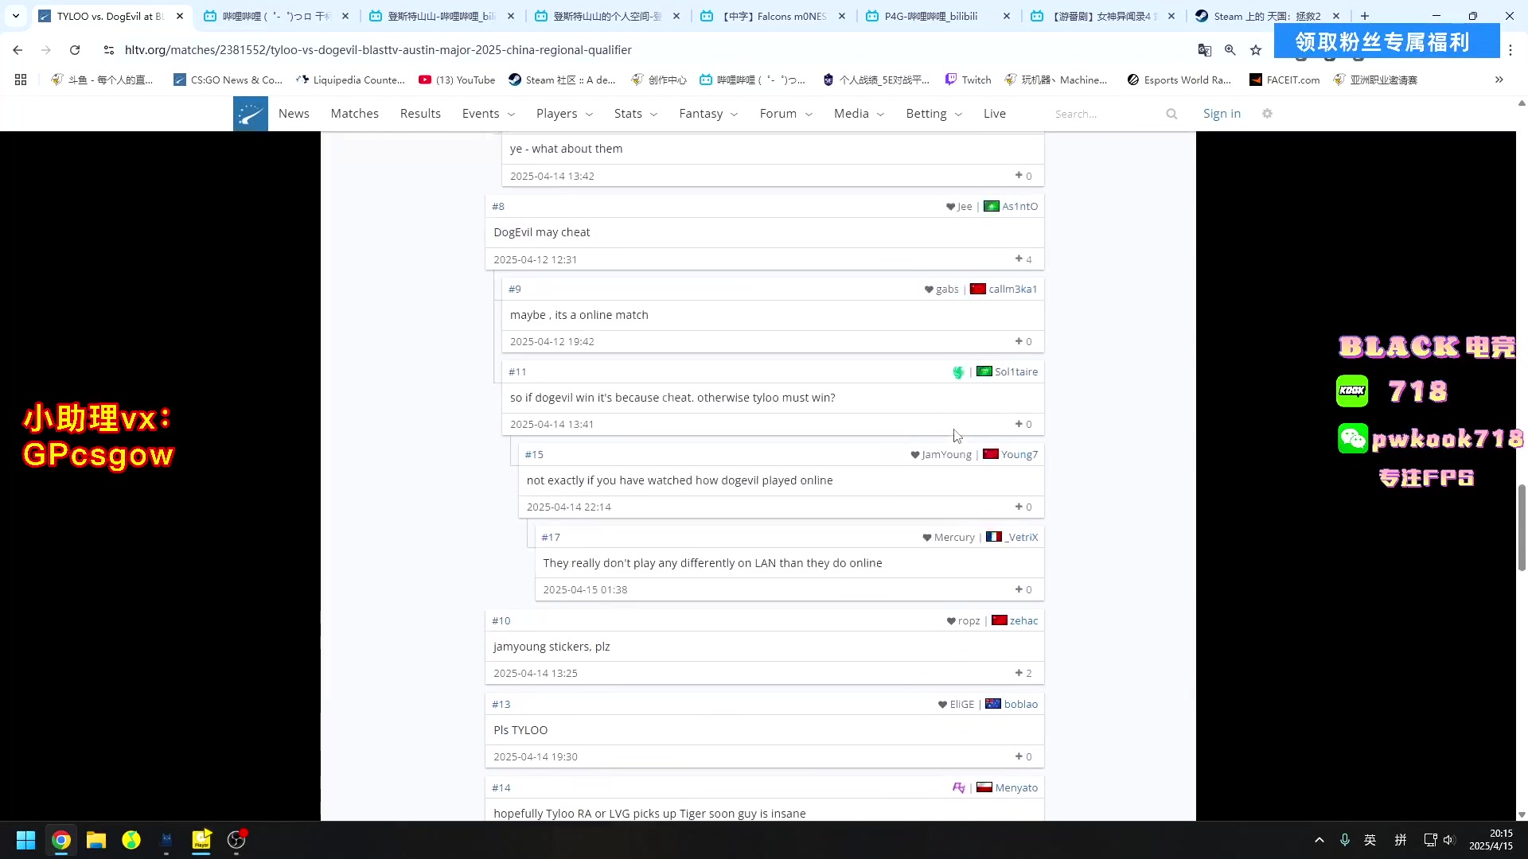Click plus vote icon on comment #8
The width and height of the screenshot is (1528, 859).
coord(1019,258)
